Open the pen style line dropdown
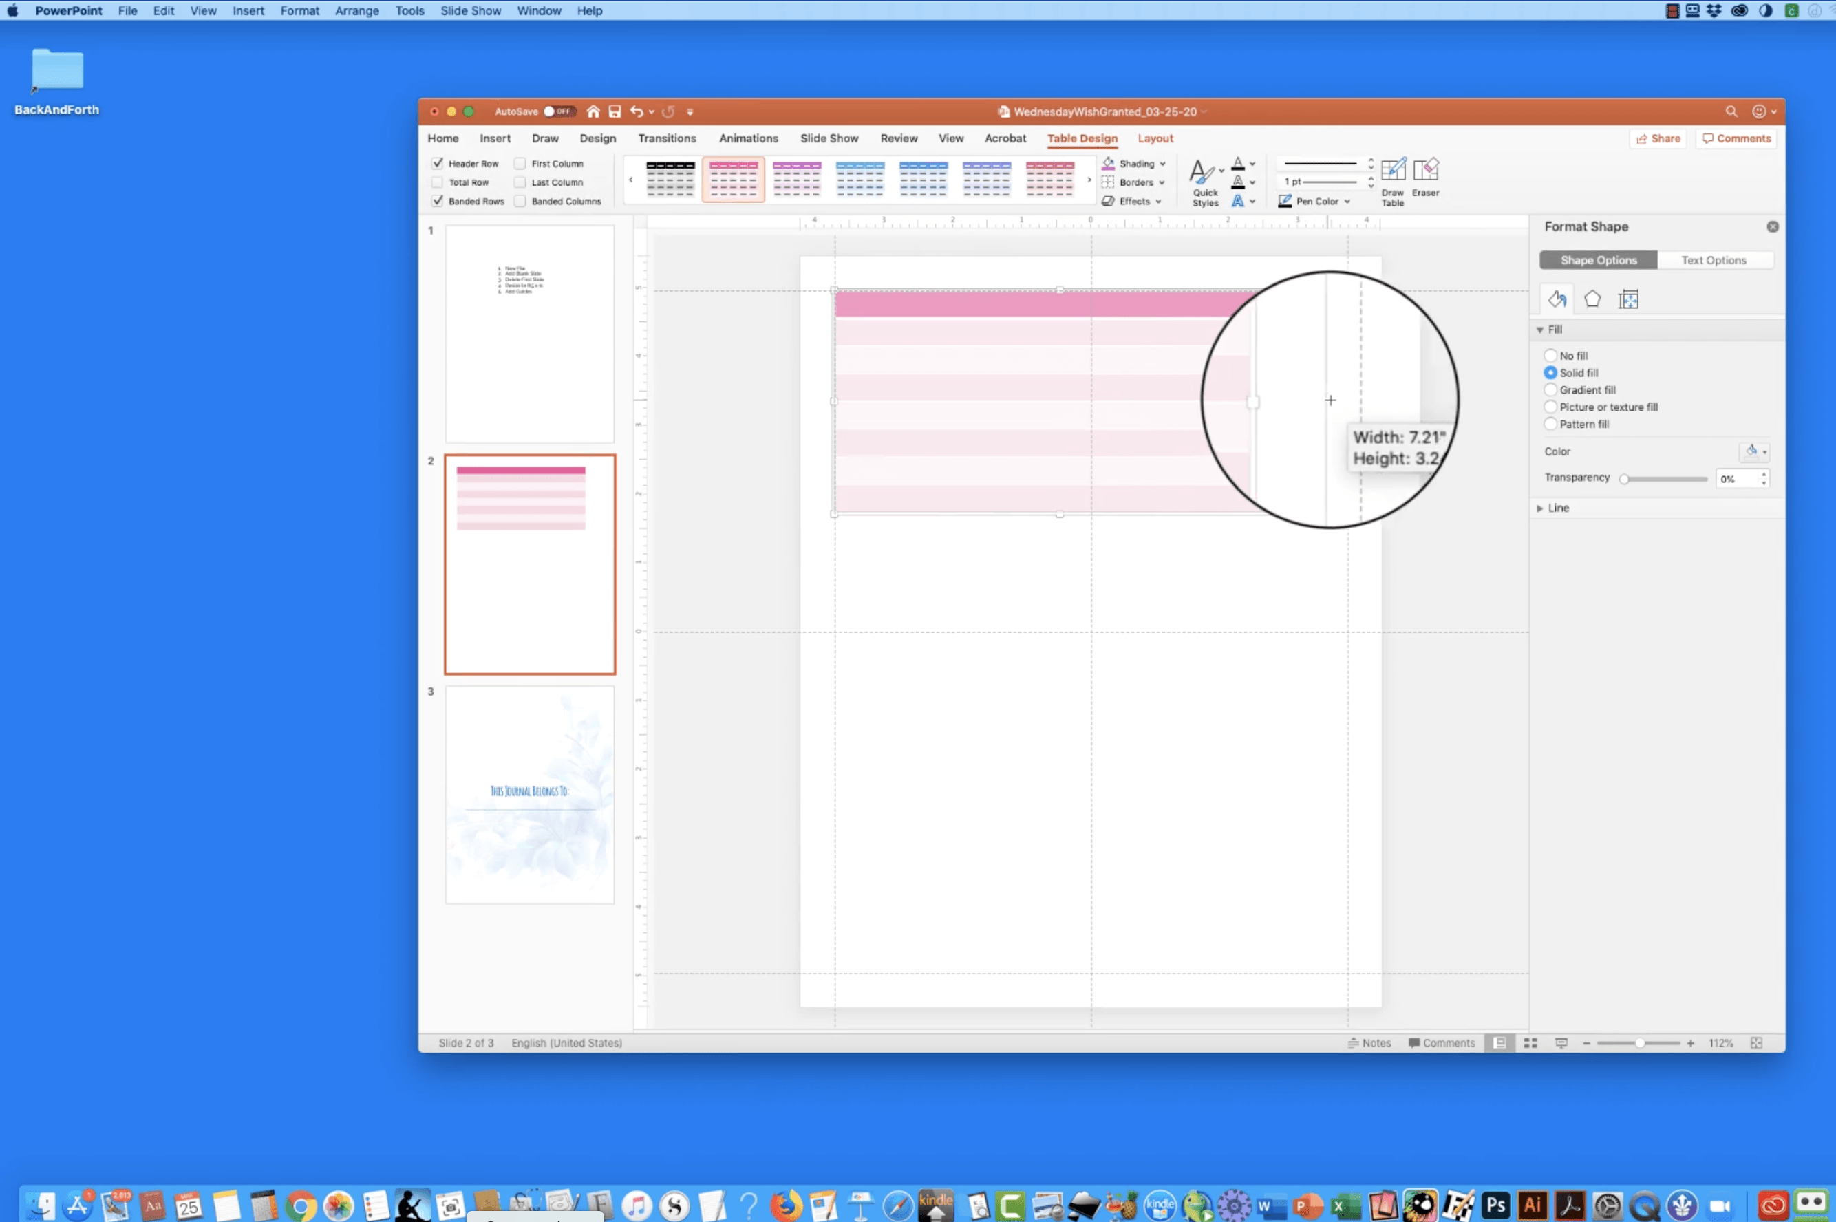1836x1222 pixels. pos(1371,164)
